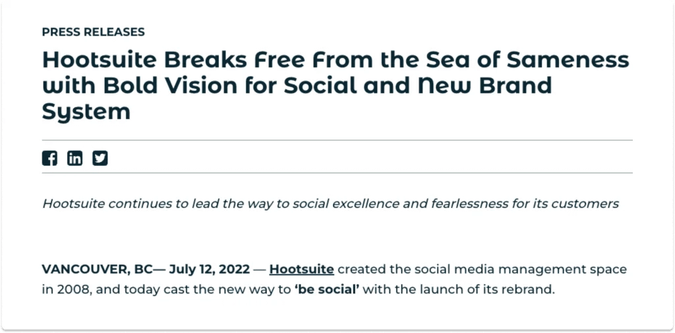Image resolution: width=675 pixels, height=333 pixels.
Task: Share the press release on Facebook
Action: tap(49, 159)
